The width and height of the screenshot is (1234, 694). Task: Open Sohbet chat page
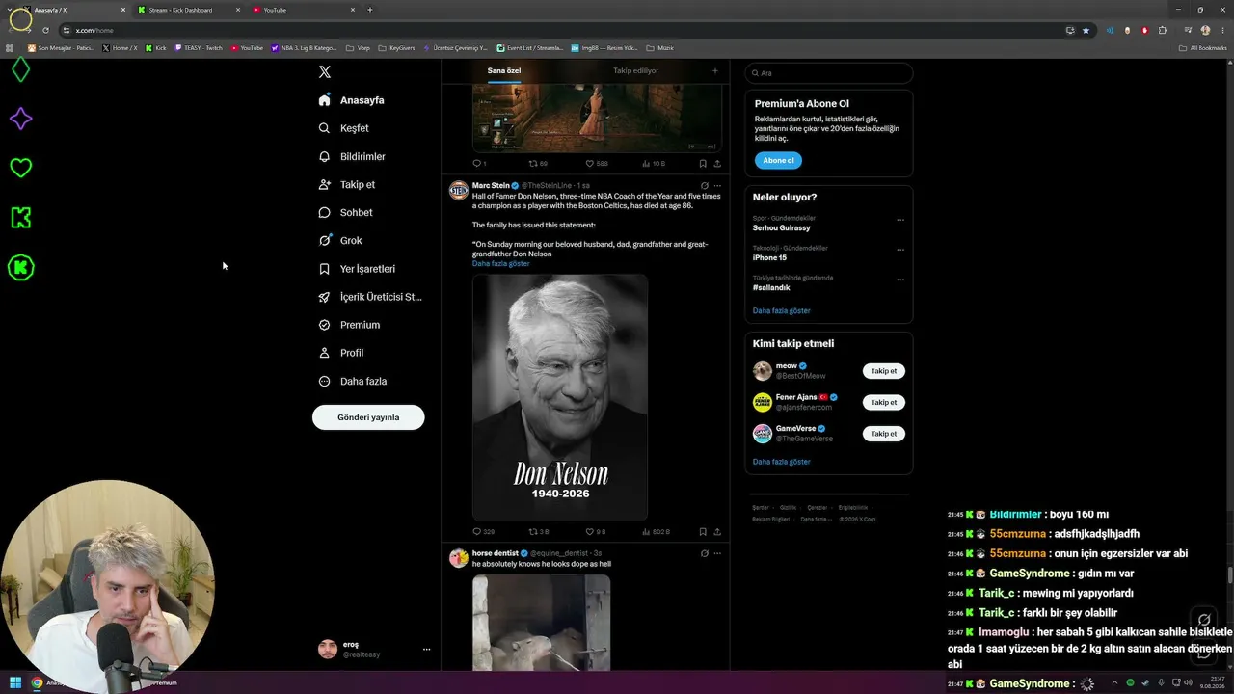coord(345,212)
